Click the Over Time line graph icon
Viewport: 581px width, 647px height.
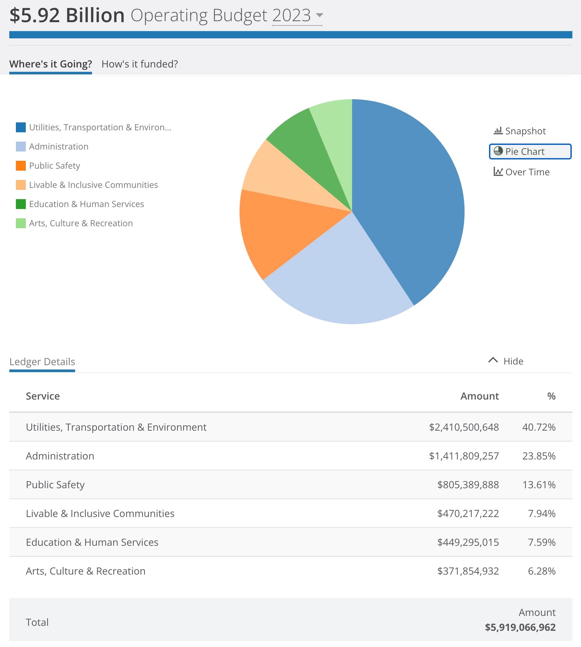[x=498, y=172]
